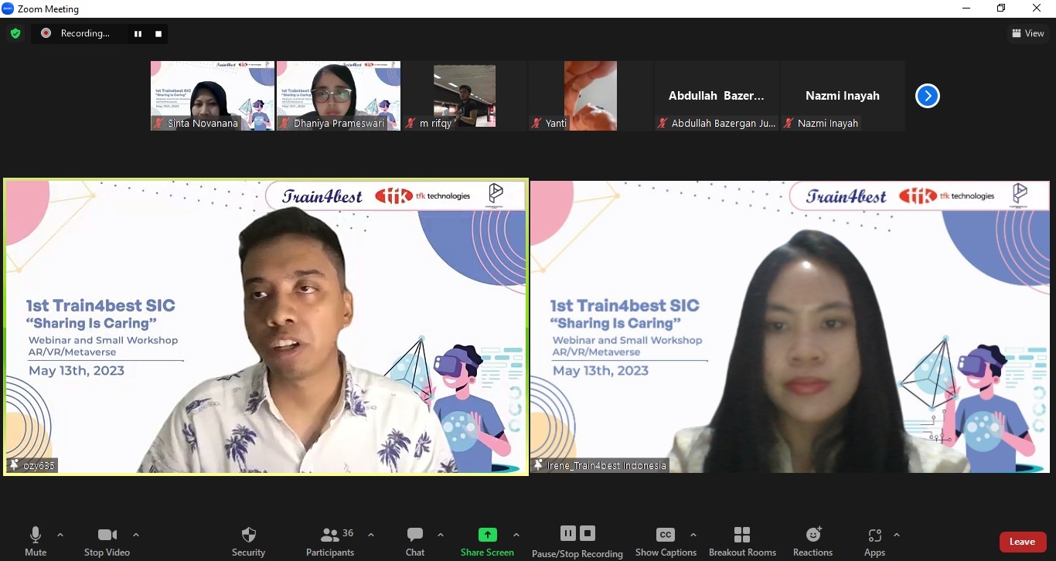Open the Participants panel
The width and height of the screenshot is (1056, 561).
click(330, 535)
